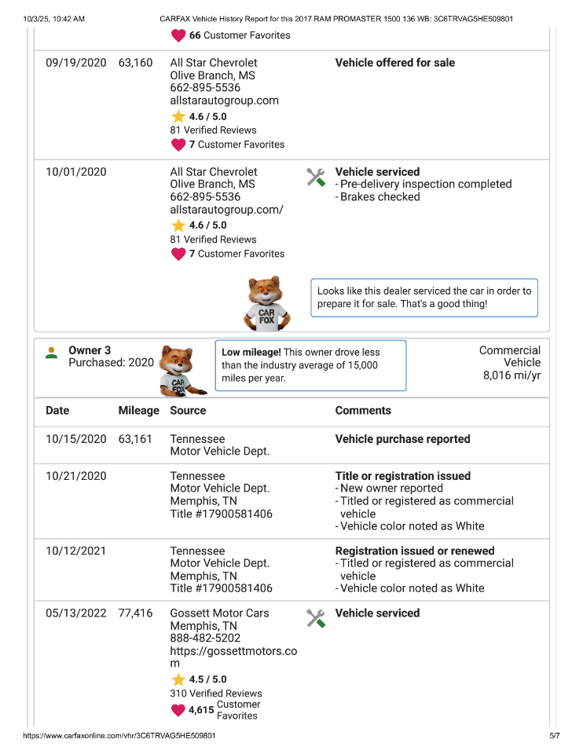Click the dealer-serviced Car Fox speech bubble
Image resolution: width=583 pixels, height=754 pixels.
pos(424,297)
